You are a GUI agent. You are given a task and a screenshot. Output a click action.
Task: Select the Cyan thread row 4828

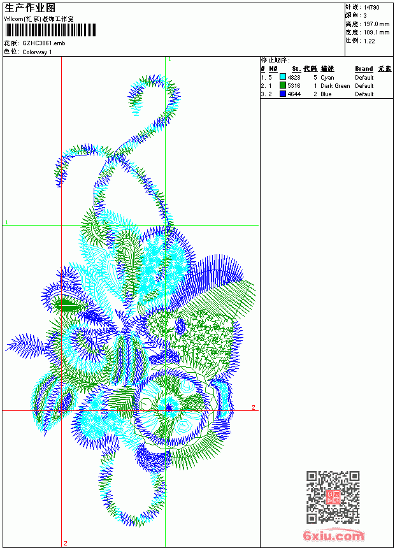(326, 77)
